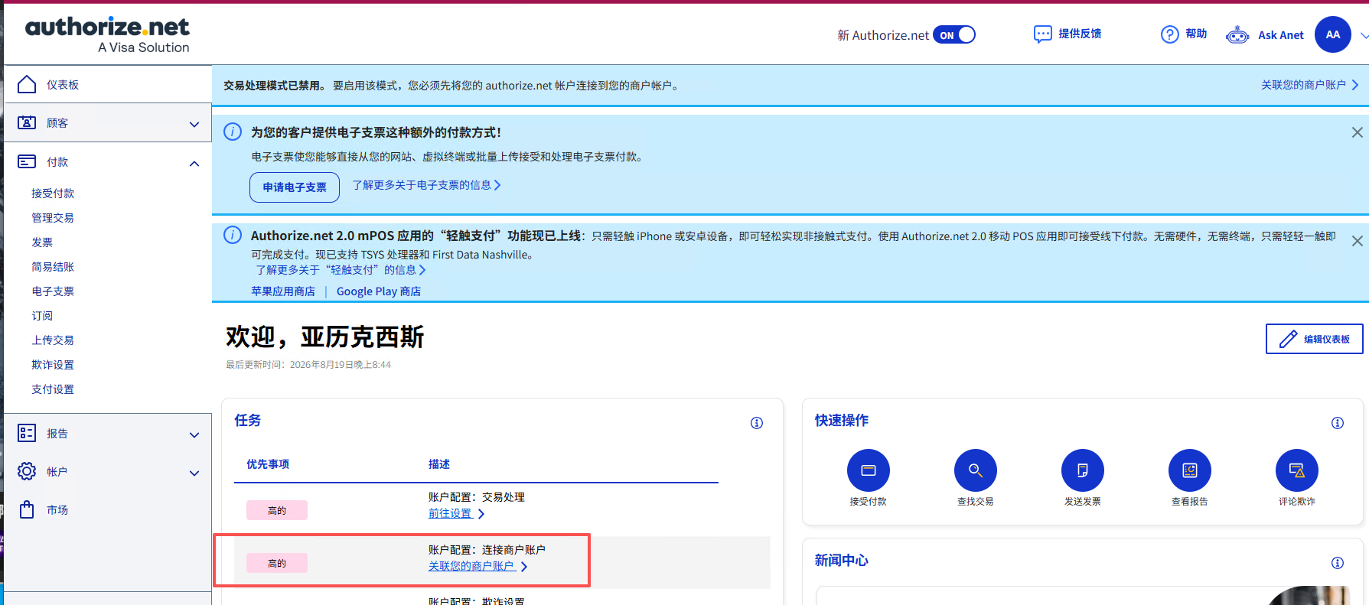This screenshot has width=1369, height=605.
Task: Click the 付款 credit card icon
Action: click(27, 161)
